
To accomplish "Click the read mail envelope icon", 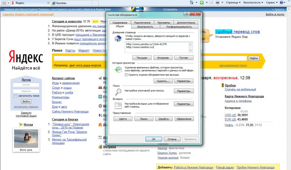I will (211, 3).
